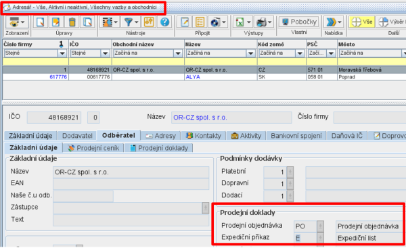Viewport: 406px width, 248px height.
Task: Click the Město column header
Action: [x=371, y=44]
